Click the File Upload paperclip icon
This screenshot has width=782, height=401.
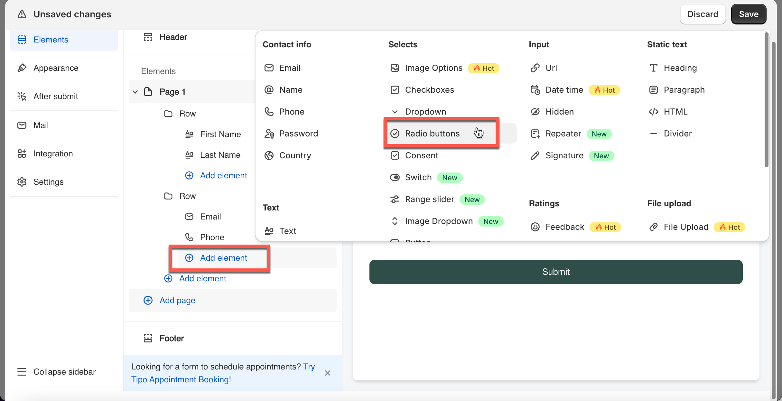click(653, 227)
